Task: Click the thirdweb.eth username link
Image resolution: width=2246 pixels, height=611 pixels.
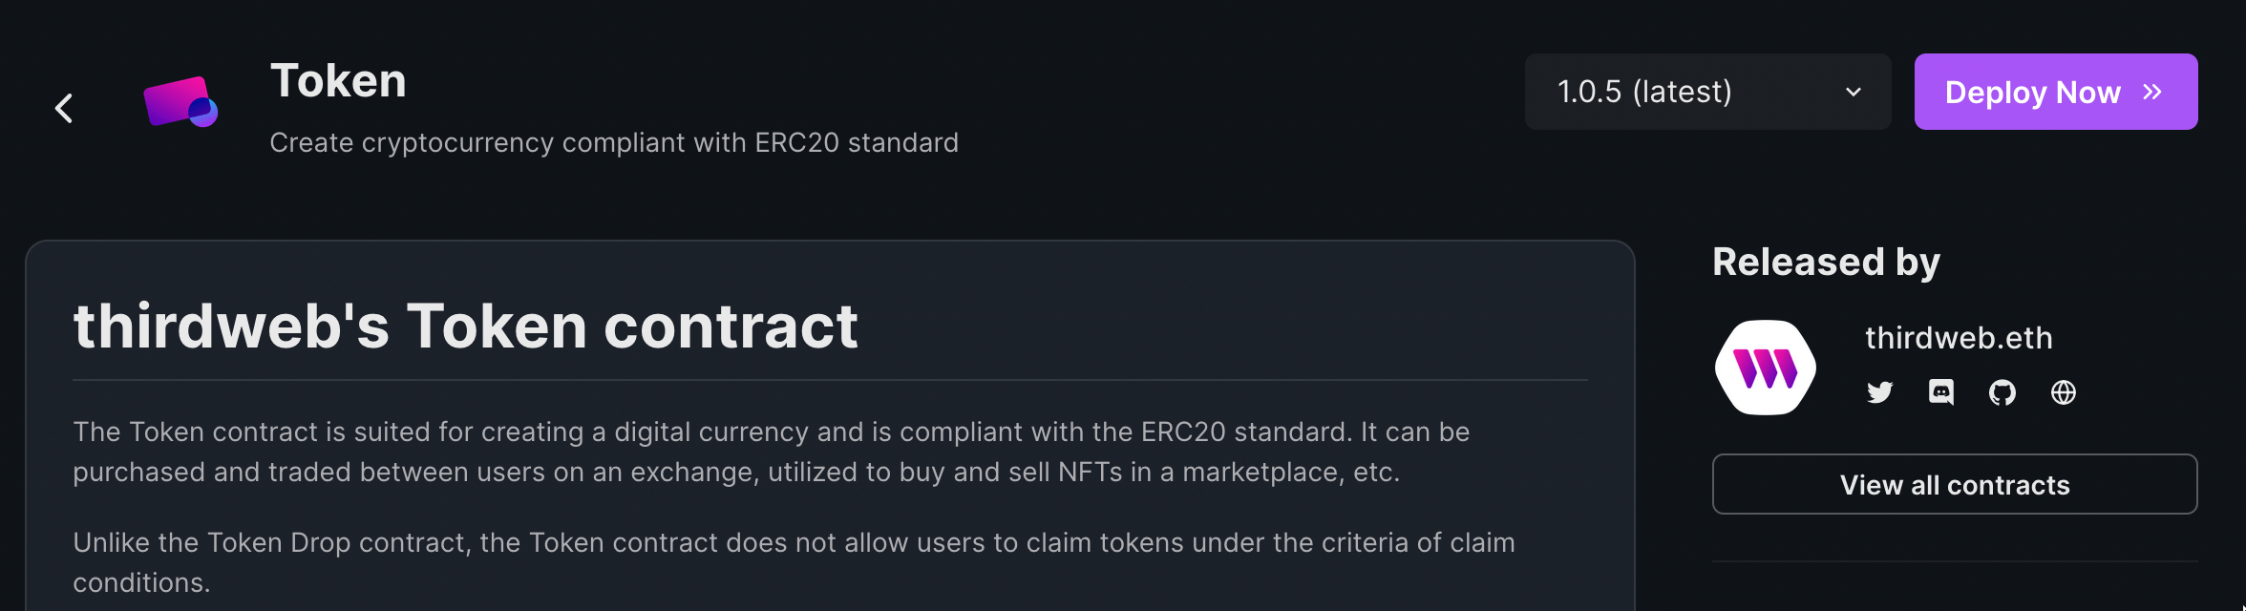Action: coord(1959,336)
